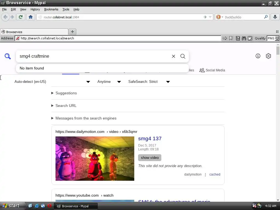Open the Auto-detect (en-US) language dropdown
This screenshot has height=210, width=280.
point(52,81)
